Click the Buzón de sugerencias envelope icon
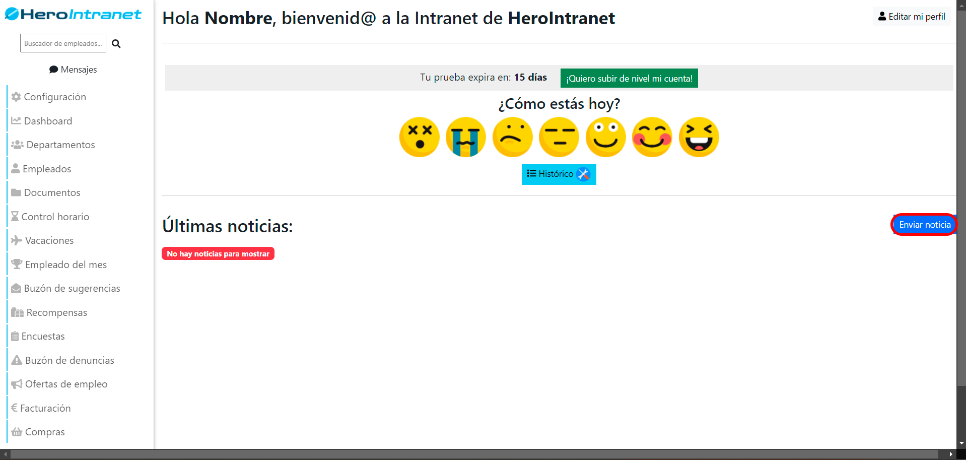The width and height of the screenshot is (966, 460). (x=16, y=288)
